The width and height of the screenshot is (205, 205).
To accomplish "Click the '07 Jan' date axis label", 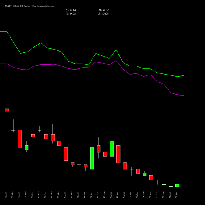I will coord(111,195).
